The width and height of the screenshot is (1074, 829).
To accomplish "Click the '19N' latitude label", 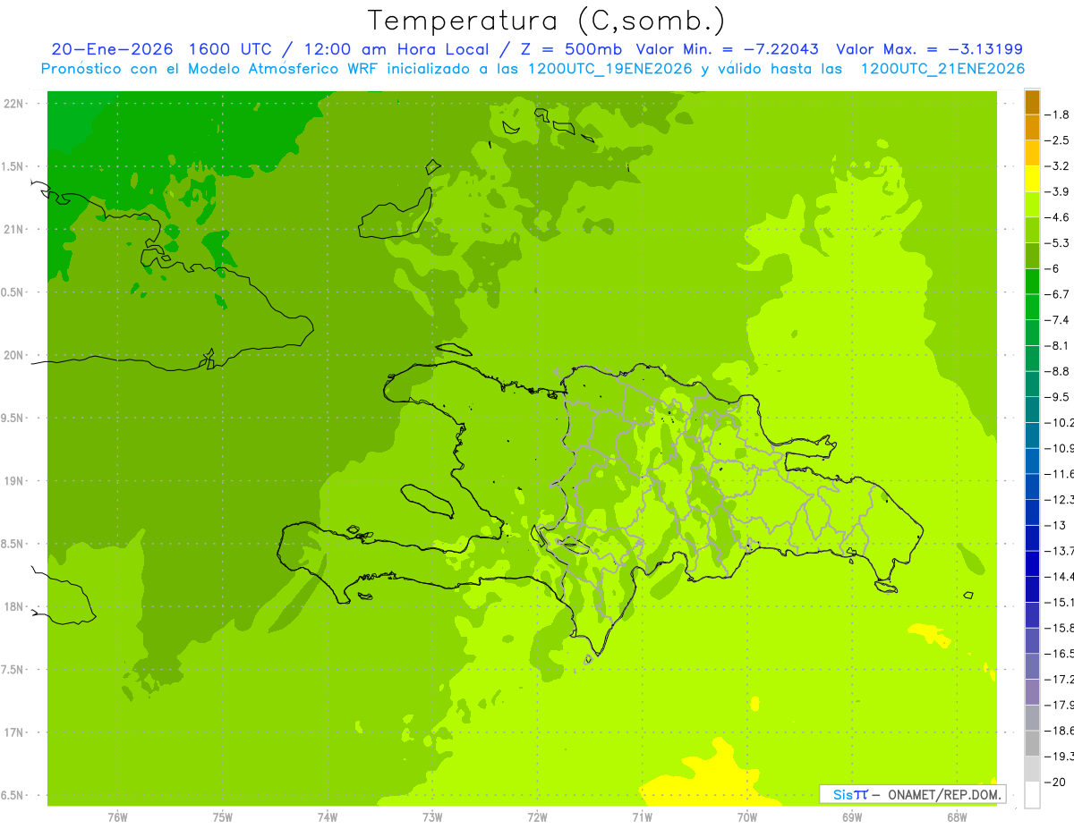I will pyautogui.click(x=15, y=481).
